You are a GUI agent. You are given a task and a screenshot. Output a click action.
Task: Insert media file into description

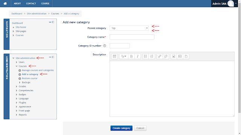click(x=180, y=56)
